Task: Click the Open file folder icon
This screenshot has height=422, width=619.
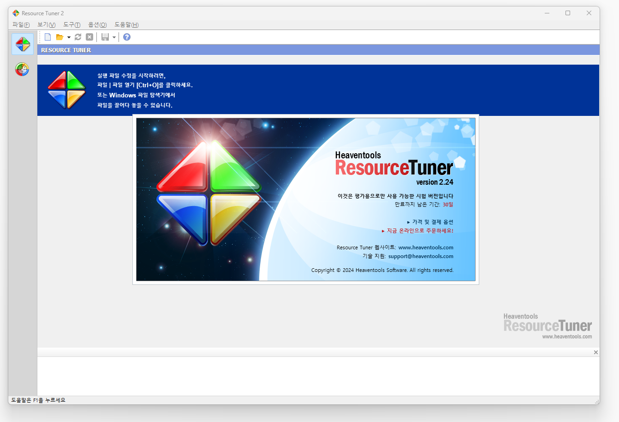Action: (x=60, y=37)
